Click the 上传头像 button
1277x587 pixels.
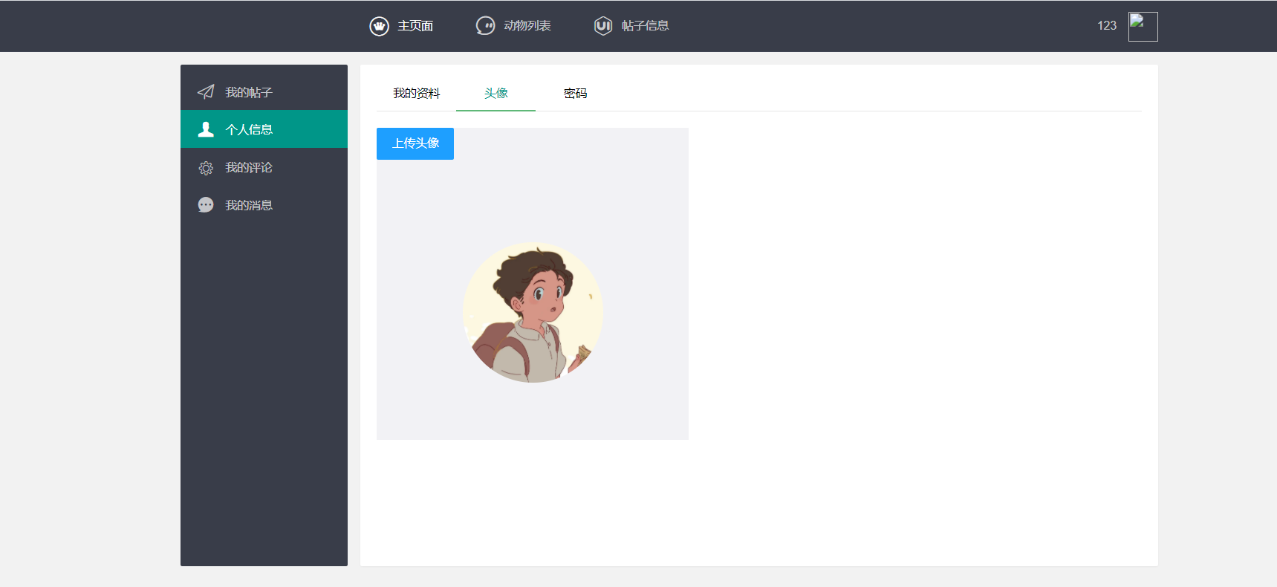pyautogui.click(x=415, y=143)
